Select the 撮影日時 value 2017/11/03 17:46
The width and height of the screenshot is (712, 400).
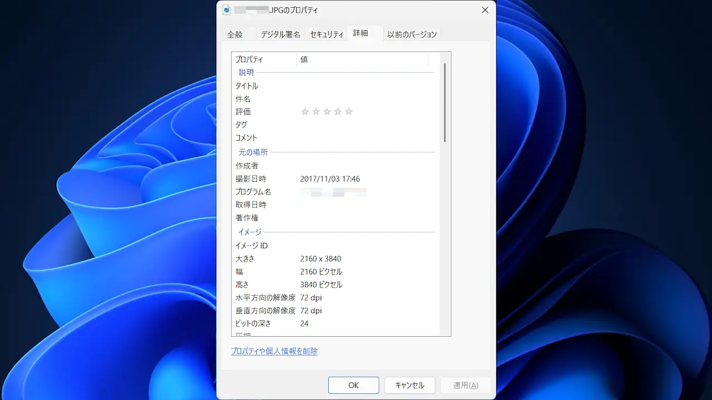(x=330, y=179)
